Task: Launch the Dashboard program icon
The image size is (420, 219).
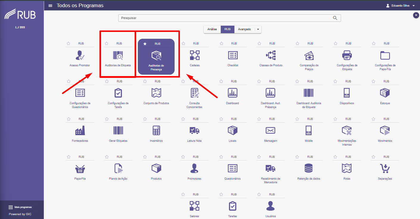Action: coord(232,93)
